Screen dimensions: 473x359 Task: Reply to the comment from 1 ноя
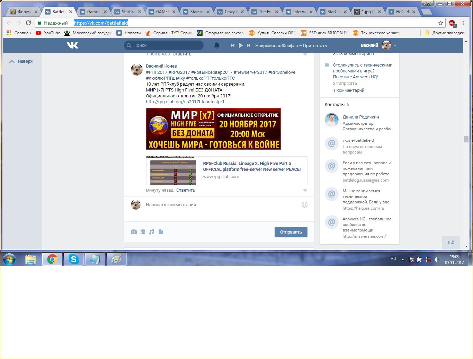182,54
